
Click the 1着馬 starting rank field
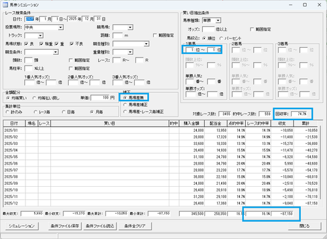pos(190,50)
